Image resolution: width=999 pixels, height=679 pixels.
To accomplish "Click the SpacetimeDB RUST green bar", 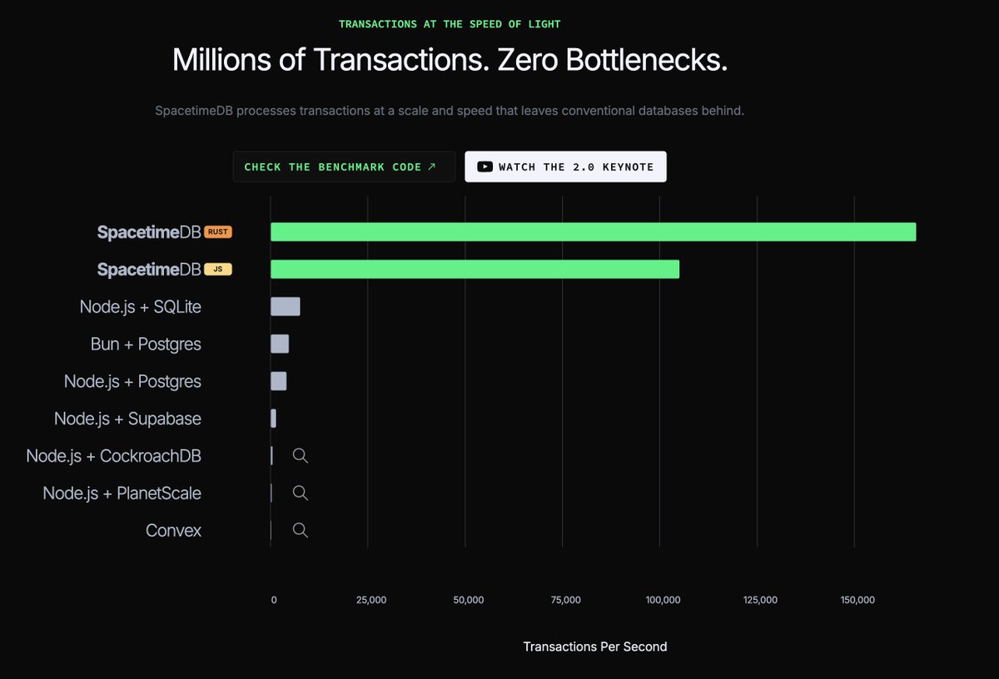I will pyautogui.click(x=594, y=232).
